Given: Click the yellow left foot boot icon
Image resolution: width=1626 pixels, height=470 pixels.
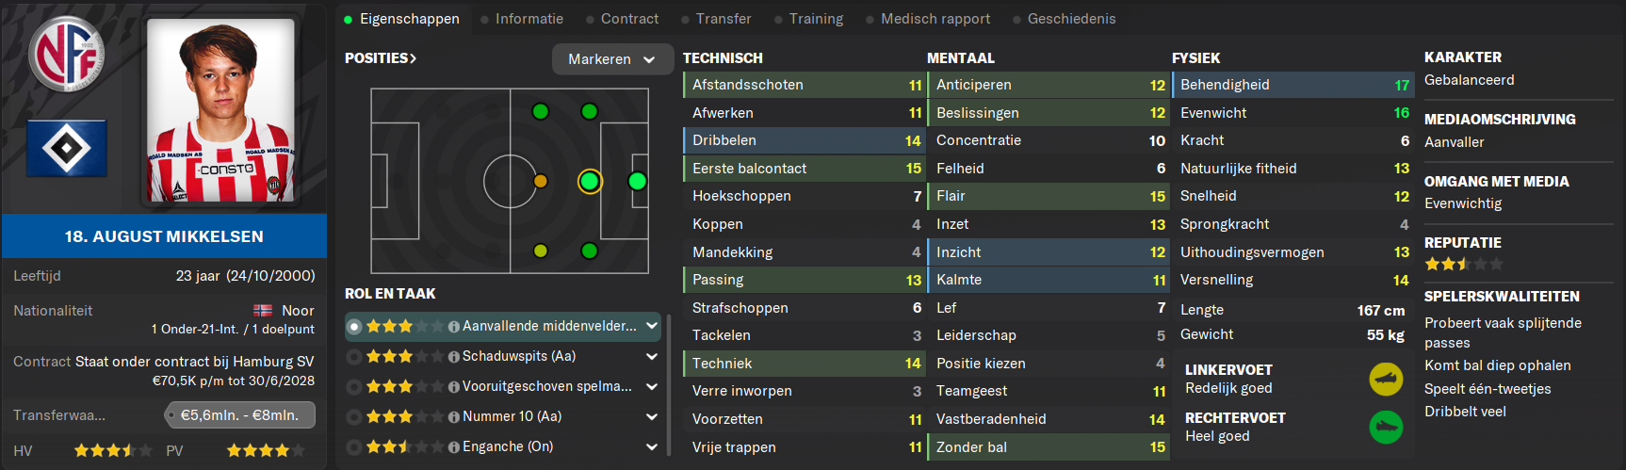Looking at the screenshot, I should [x=1386, y=380].
